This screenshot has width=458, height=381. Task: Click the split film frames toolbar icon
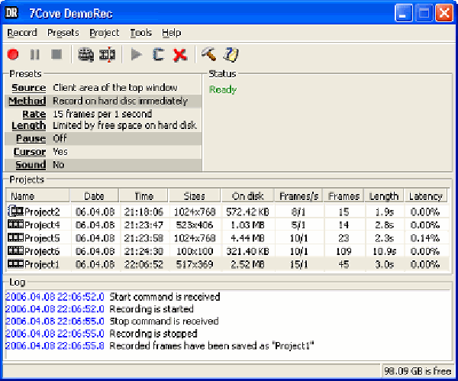pos(108,54)
